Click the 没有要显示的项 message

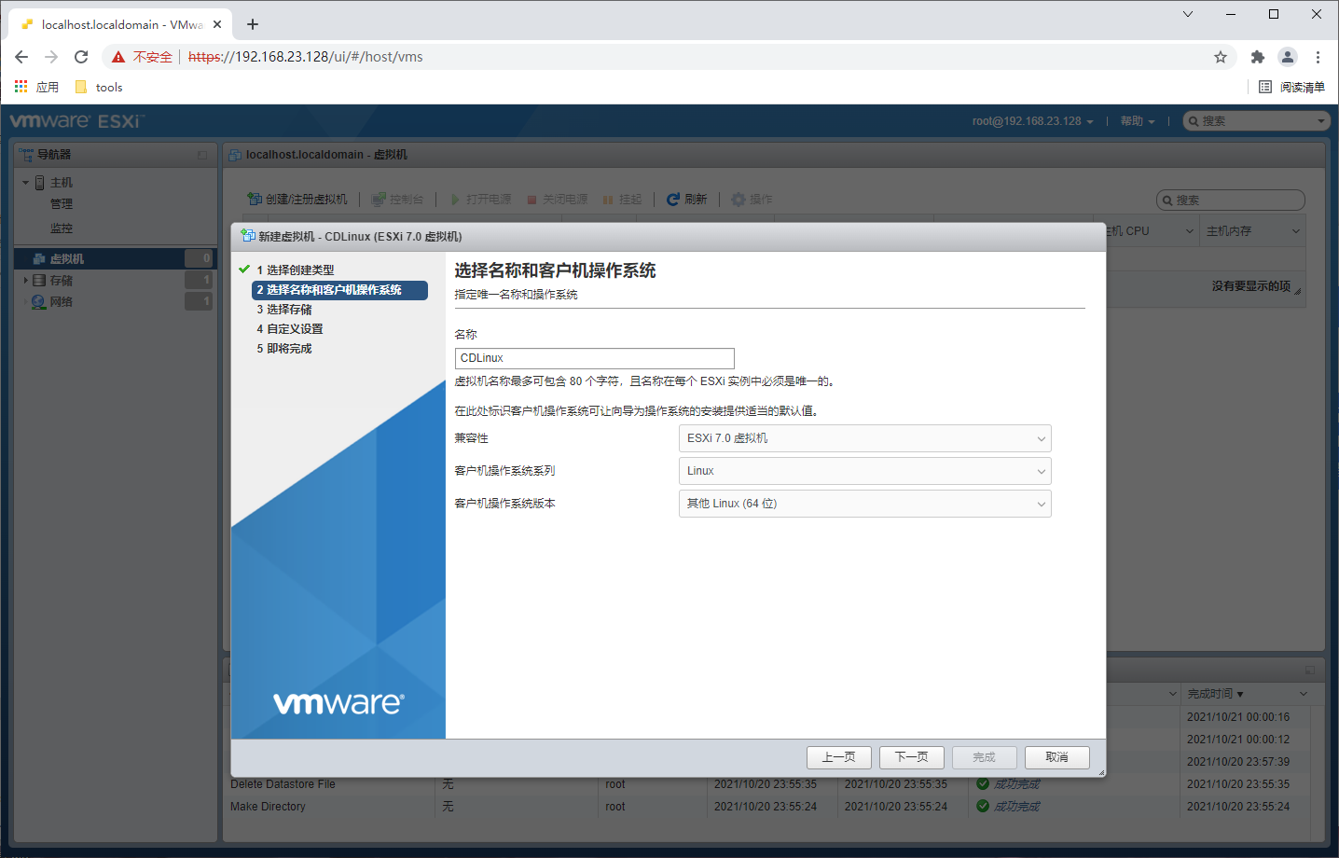coord(1251,286)
